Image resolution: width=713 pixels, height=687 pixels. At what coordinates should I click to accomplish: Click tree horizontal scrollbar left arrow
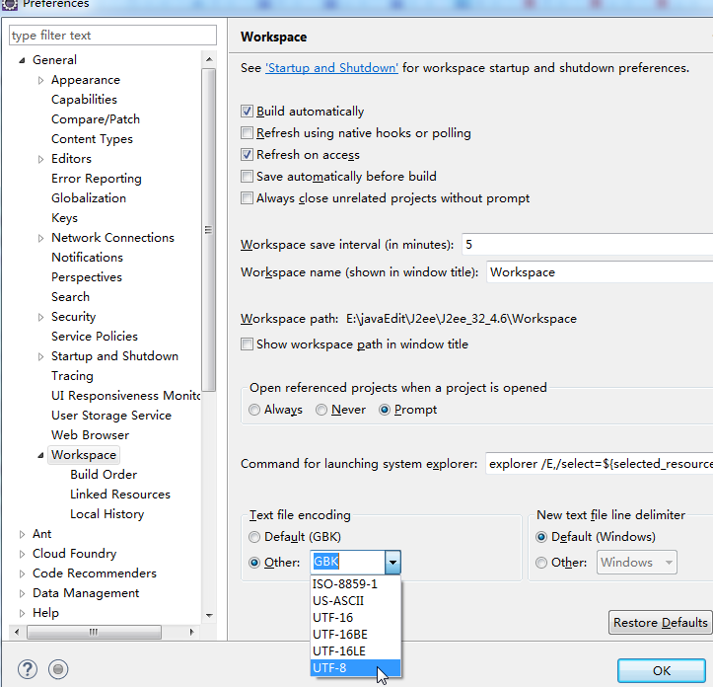[17, 632]
